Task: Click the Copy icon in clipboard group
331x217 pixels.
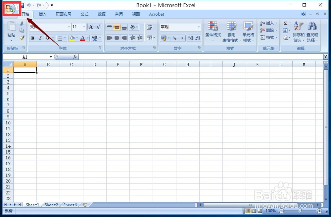Action: [22, 31]
